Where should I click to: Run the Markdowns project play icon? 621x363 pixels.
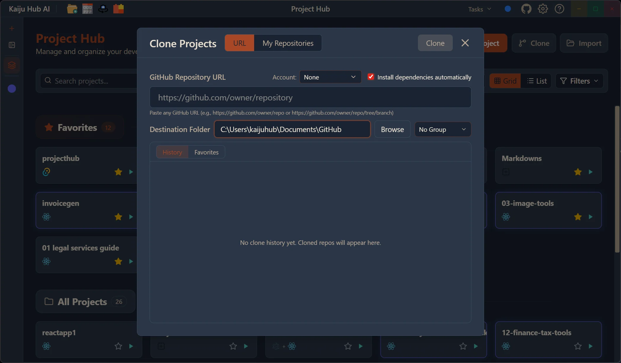(591, 172)
